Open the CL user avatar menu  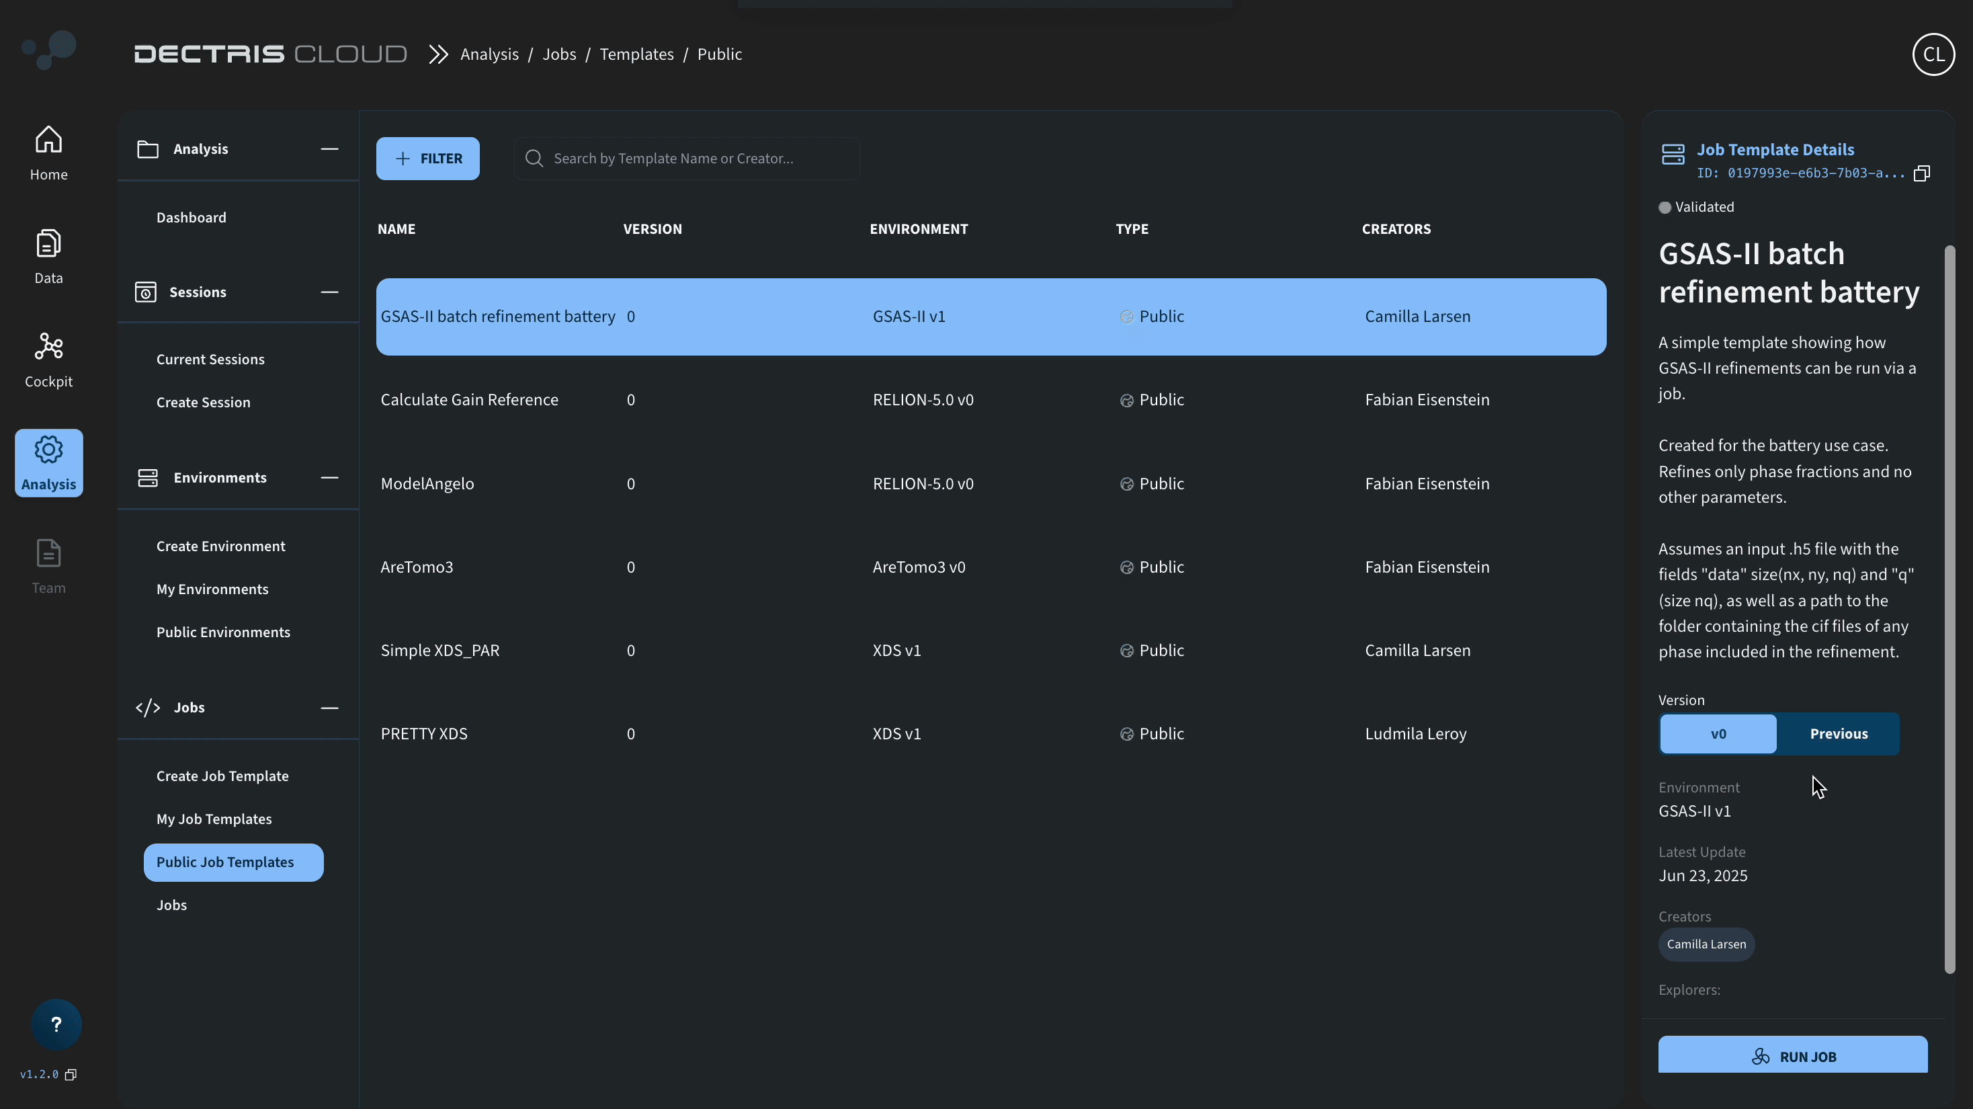(1933, 54)
